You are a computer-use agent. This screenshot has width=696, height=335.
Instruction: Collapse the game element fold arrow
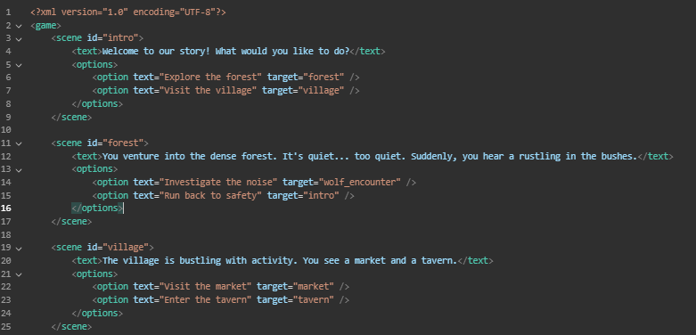coord(18,26)
